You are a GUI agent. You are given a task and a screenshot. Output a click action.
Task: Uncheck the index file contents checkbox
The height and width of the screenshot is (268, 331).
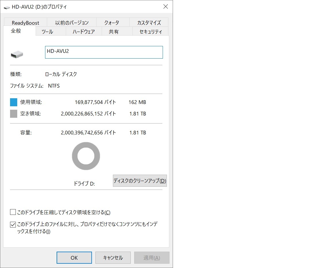tap(13, 224)
